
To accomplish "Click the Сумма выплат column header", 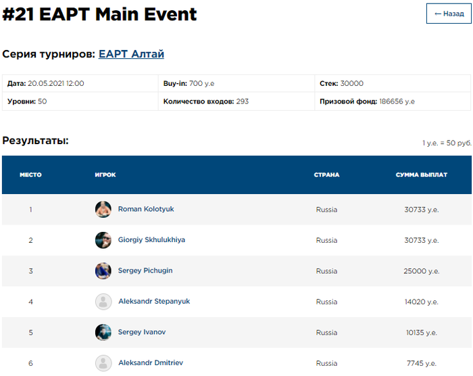I will tap(422, 175).
